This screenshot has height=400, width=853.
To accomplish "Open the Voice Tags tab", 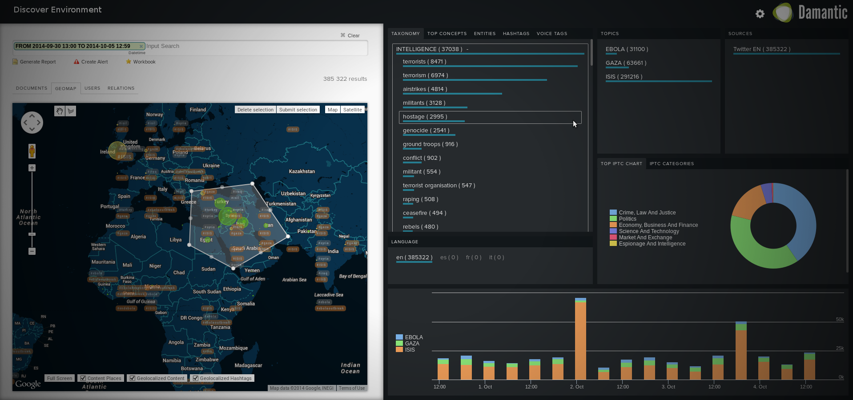I will pos(552,34).
